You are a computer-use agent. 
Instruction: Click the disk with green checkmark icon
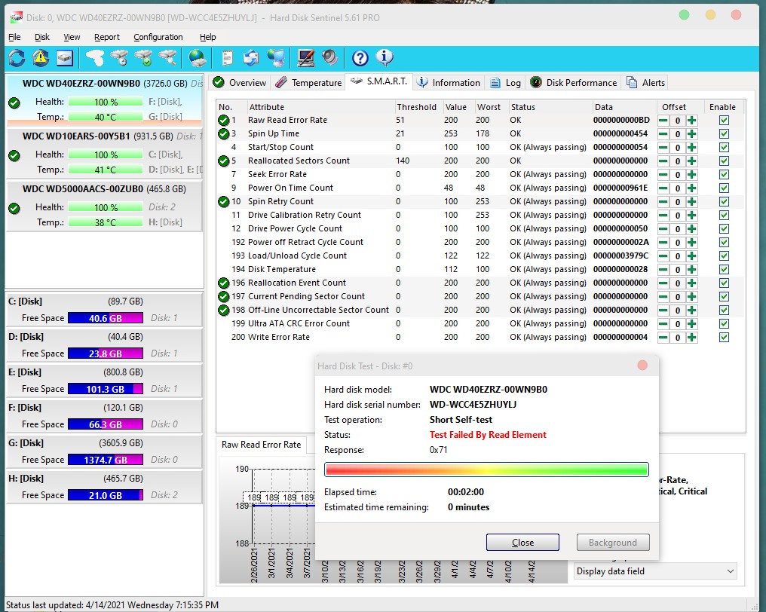point(143,58)
